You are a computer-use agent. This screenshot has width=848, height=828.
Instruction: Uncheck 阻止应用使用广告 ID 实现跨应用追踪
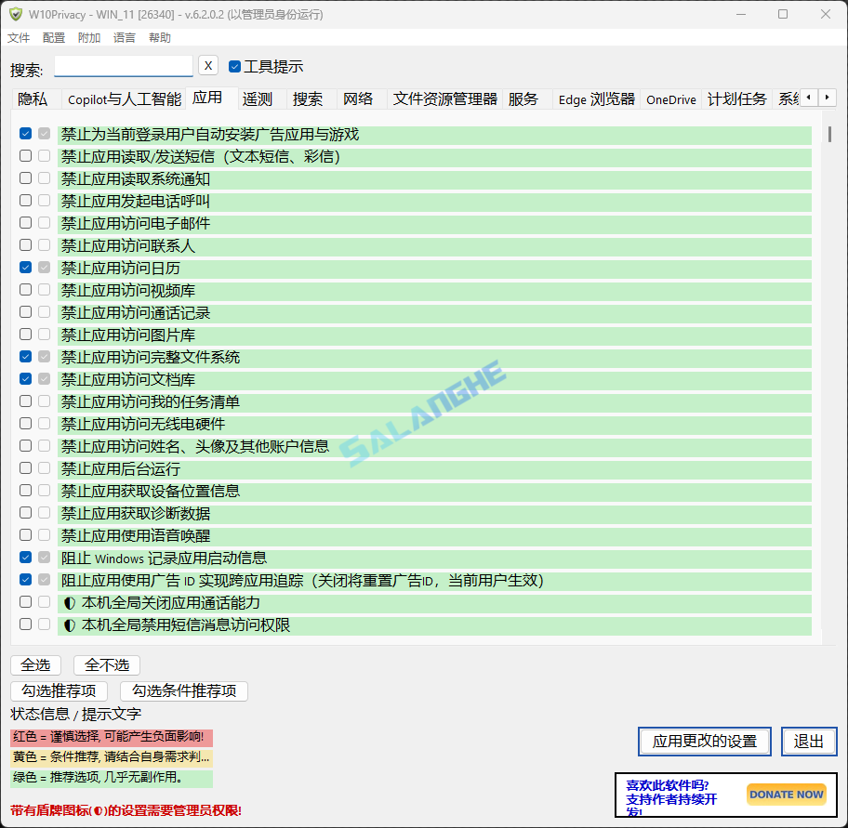(25, 579)
